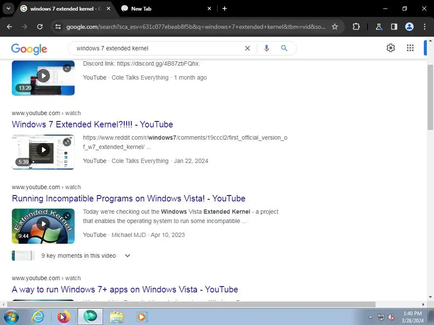
Task: Launch Internet Explorer from taskbar
Action: tap(38, 317)
